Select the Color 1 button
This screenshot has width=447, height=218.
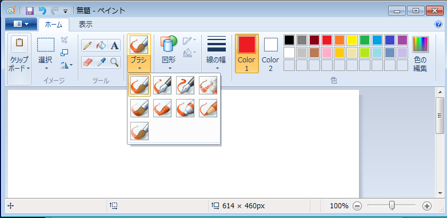pyautogui.click(x=247, y=53)
